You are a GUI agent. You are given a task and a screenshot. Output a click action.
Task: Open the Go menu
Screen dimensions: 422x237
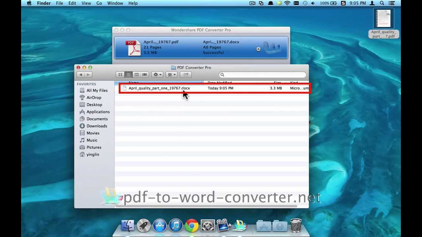pos(99,3)
